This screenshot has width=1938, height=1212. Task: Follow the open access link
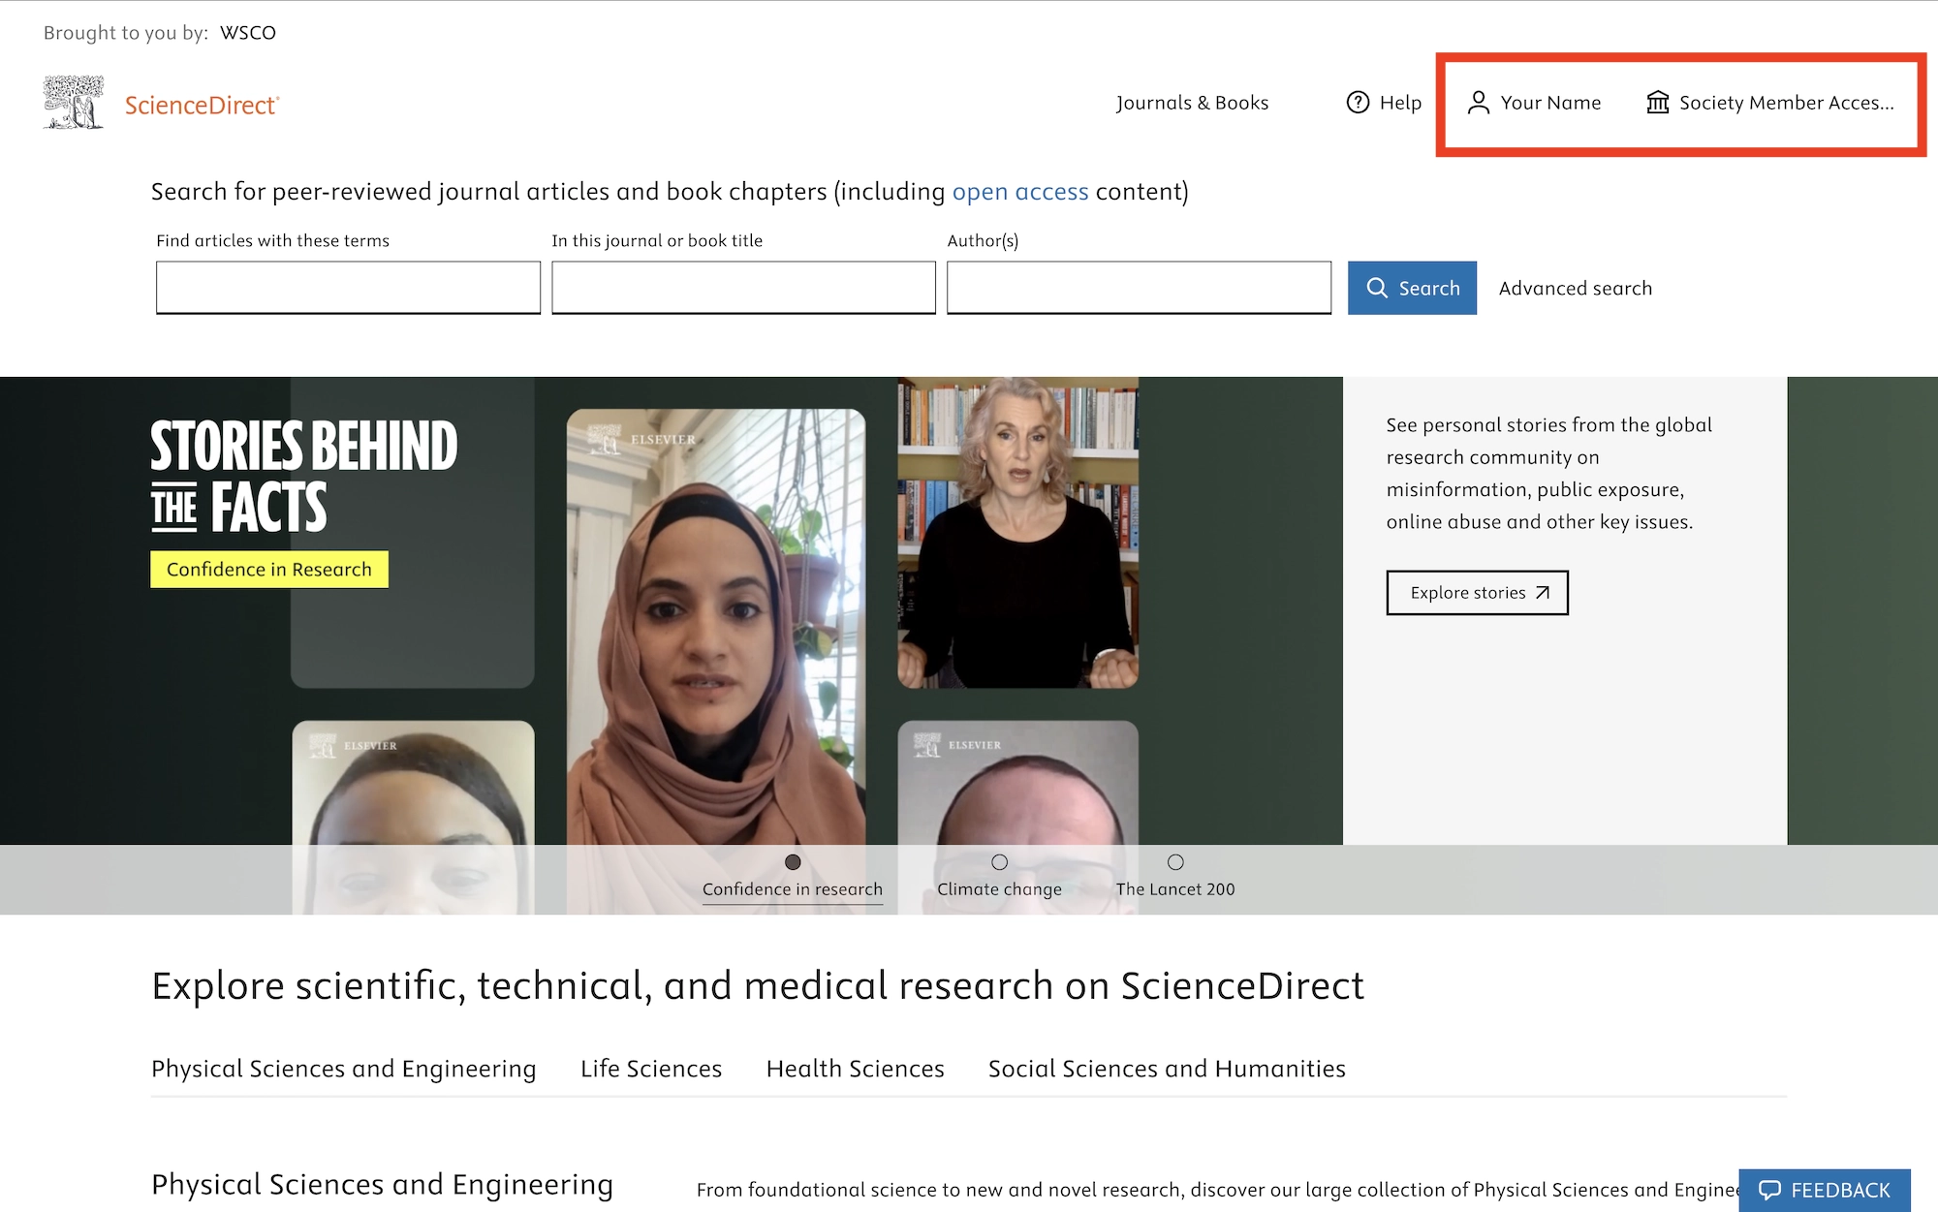[1019, 192]
